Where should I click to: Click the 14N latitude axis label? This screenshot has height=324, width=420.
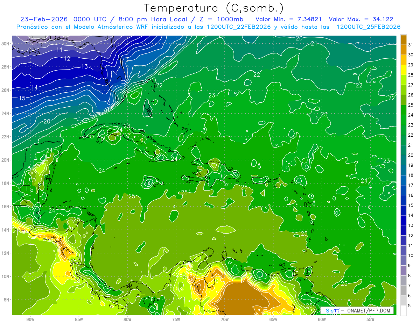point(6,230)
